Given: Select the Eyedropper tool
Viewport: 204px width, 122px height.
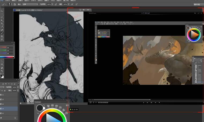Looking at the screenshot, I should tap(2, 27).
